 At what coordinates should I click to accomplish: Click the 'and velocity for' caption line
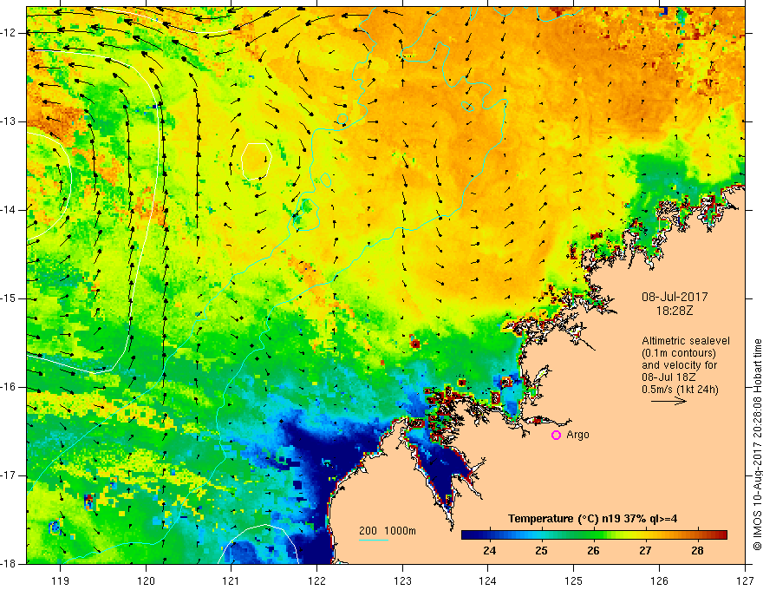click(679, 365)
